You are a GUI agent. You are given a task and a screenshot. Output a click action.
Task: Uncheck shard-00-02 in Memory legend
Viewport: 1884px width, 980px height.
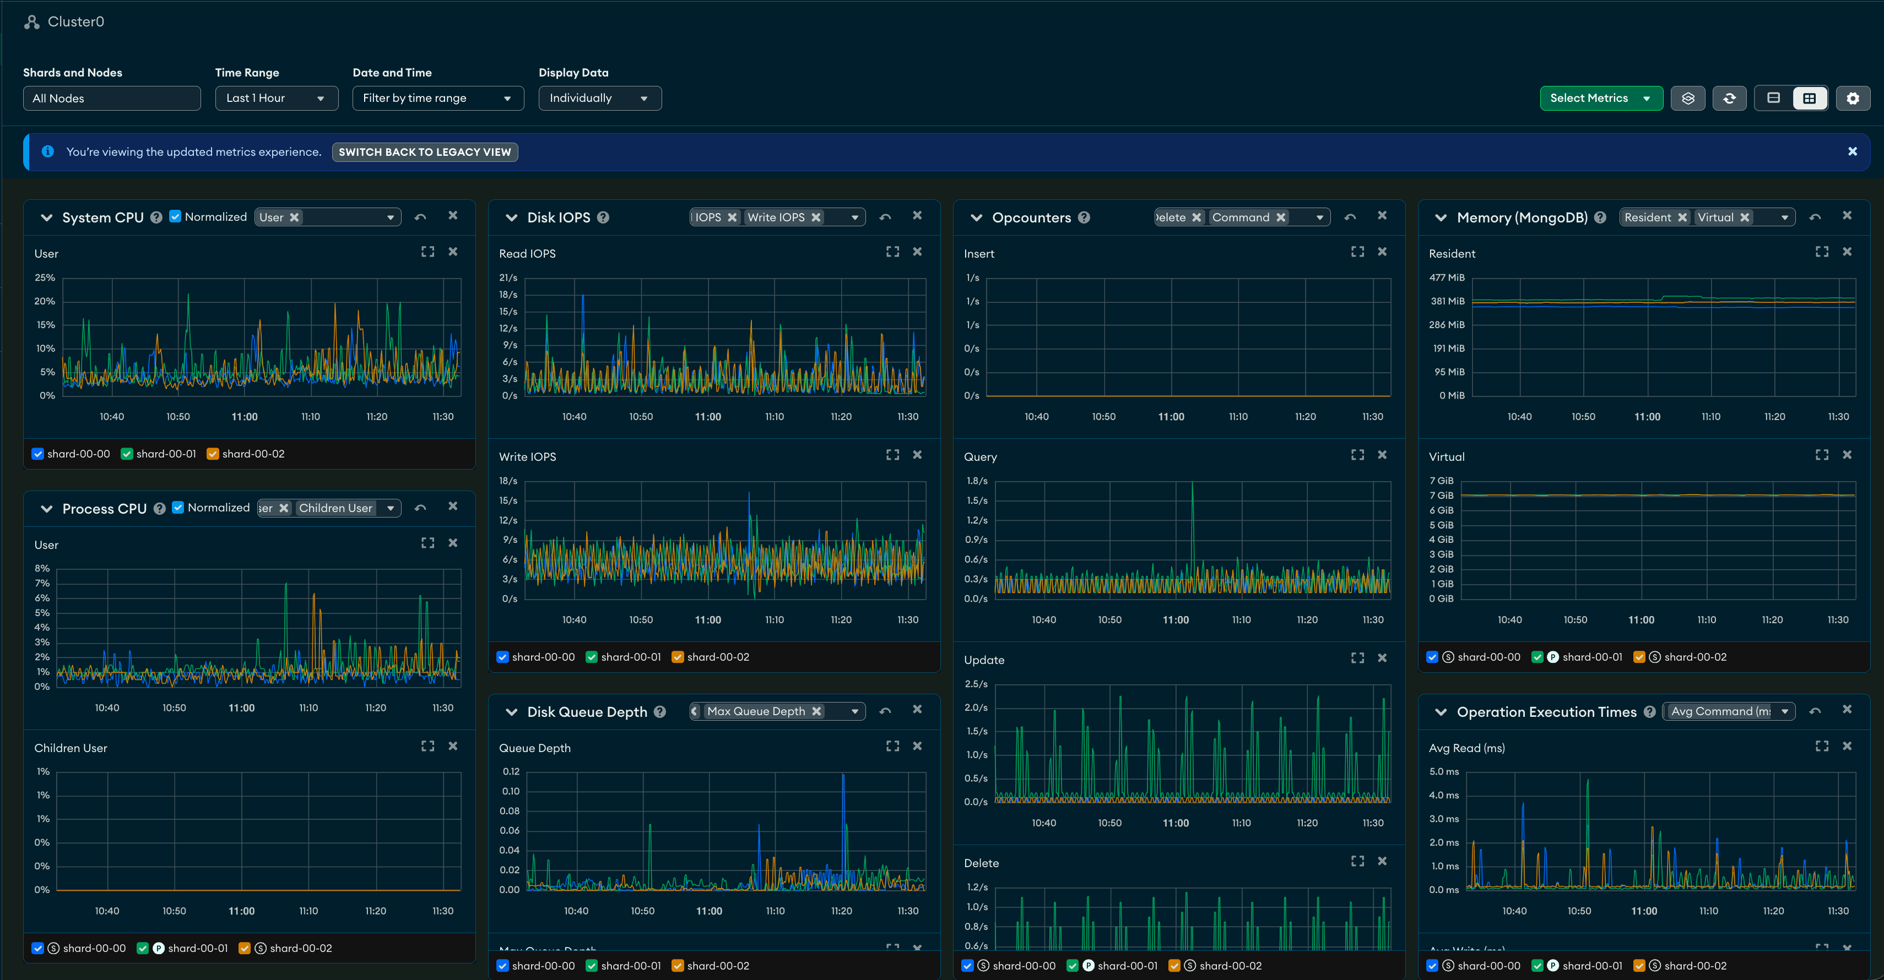coord(1639,657)
